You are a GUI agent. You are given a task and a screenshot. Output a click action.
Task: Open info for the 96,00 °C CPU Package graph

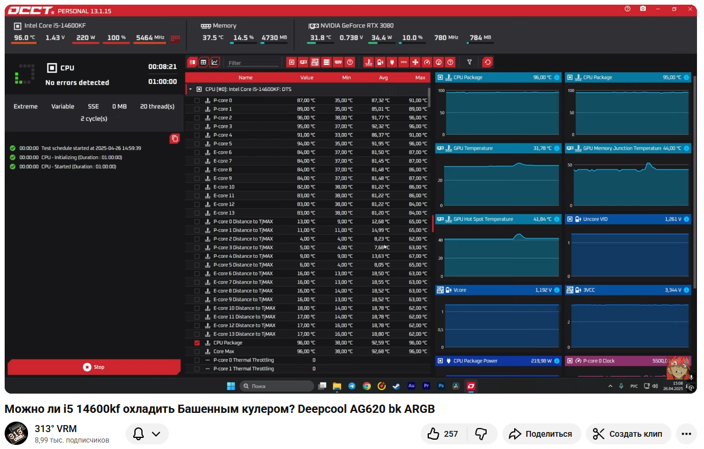pyautogui.click(x=556, y=78)
